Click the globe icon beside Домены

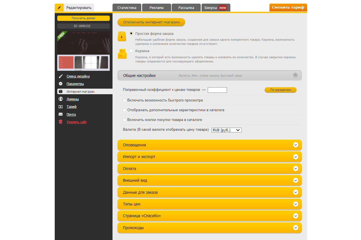tap(61, 99)
